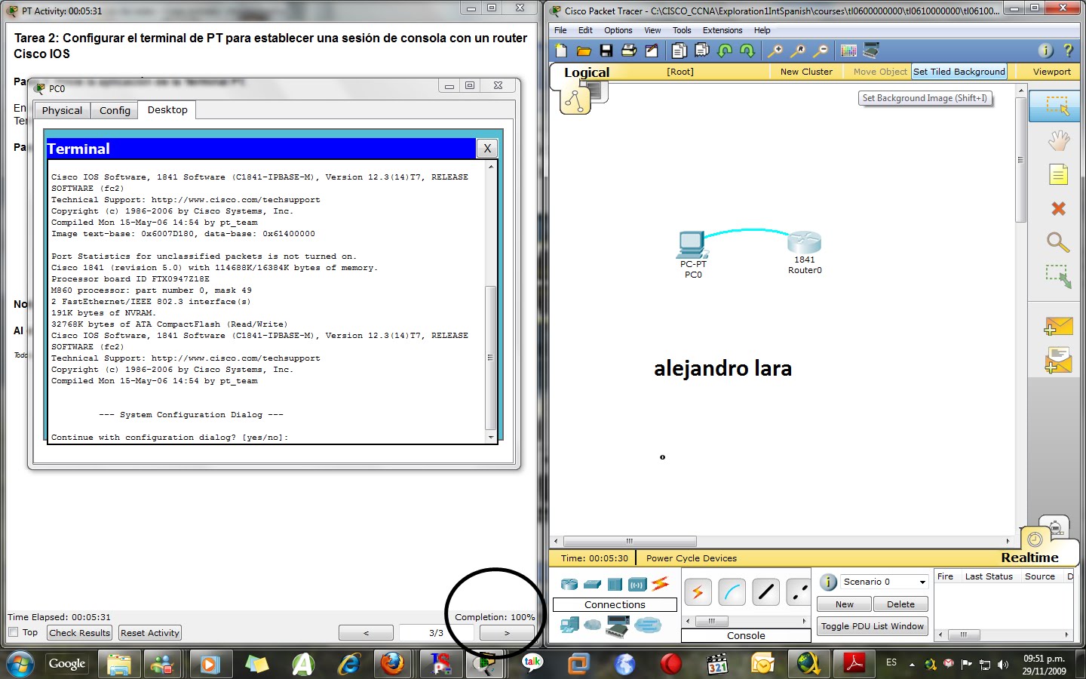Click the New scenario button
The image size is (1086, 679).
click(845, 604)
